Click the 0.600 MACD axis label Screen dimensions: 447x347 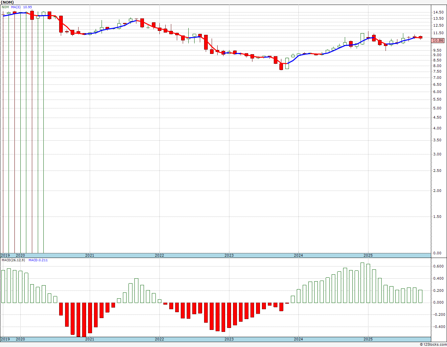click(x=438, y=266)
